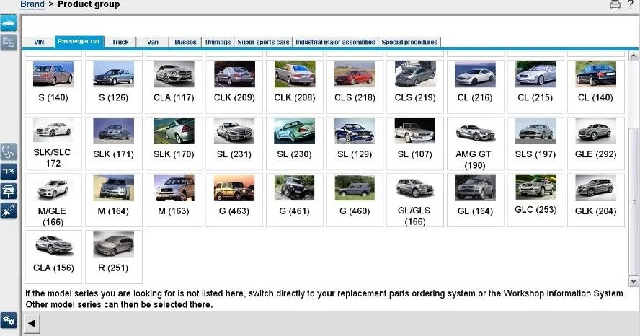Select the AMG GT (190) model
The image size is (640, 336).
point(475,143)
